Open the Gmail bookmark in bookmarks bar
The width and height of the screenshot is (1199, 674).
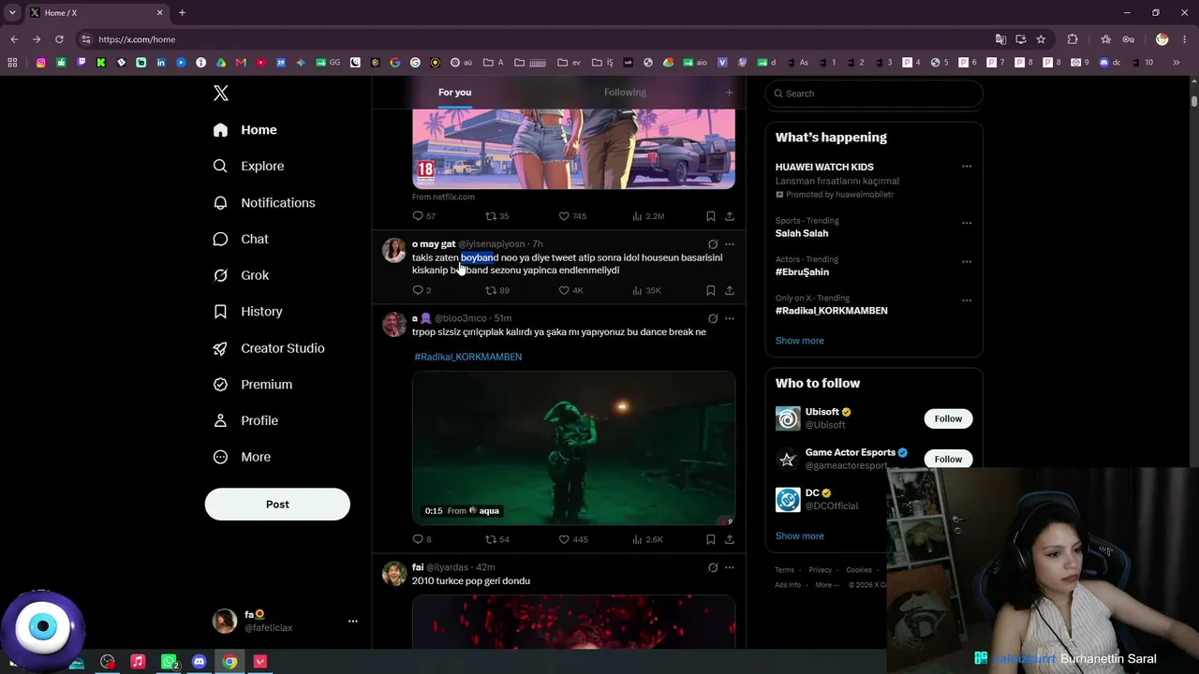241,63
